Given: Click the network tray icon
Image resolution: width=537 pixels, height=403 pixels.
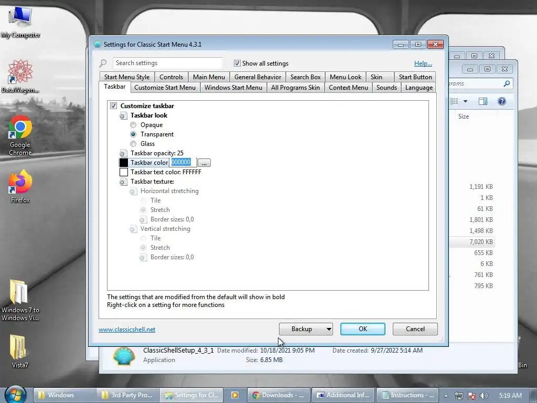Looking at the screenshot, I should click(458, 396).
